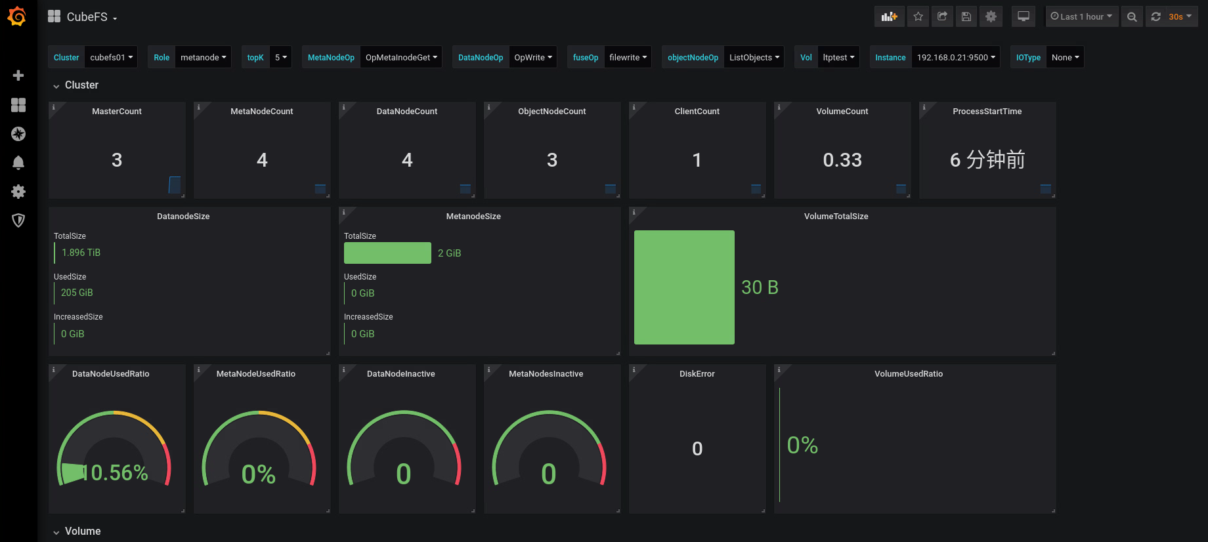
Task: Cycle view mode with monitor icon
Action: point(1024,16)
